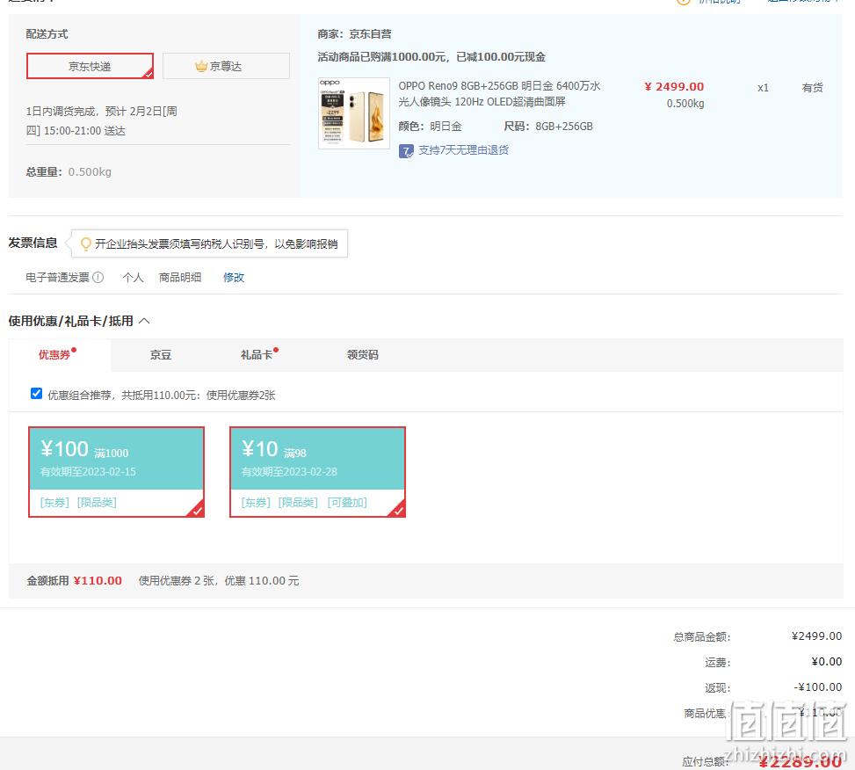Viewport: 855px width, 770px height.
Task: Uncheck 优惠组合推荐 checkbox
Action: pos(37,394)
